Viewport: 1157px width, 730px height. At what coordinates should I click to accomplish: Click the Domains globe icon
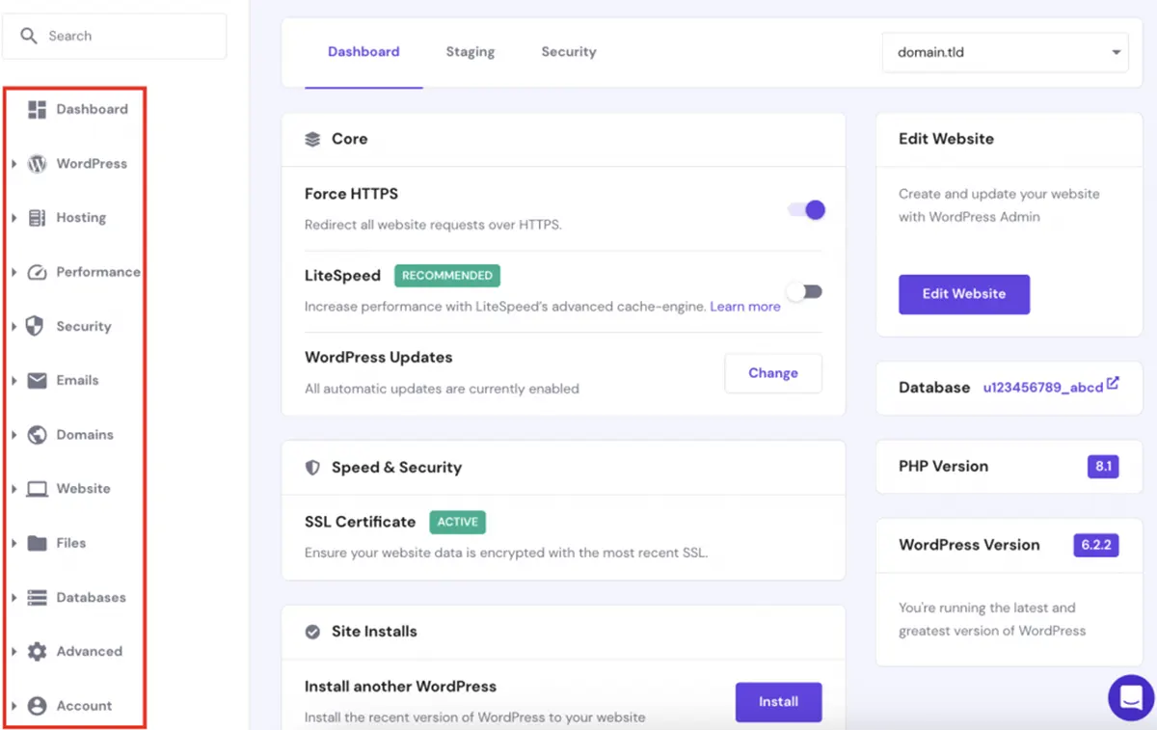click(x=37, y=435)
